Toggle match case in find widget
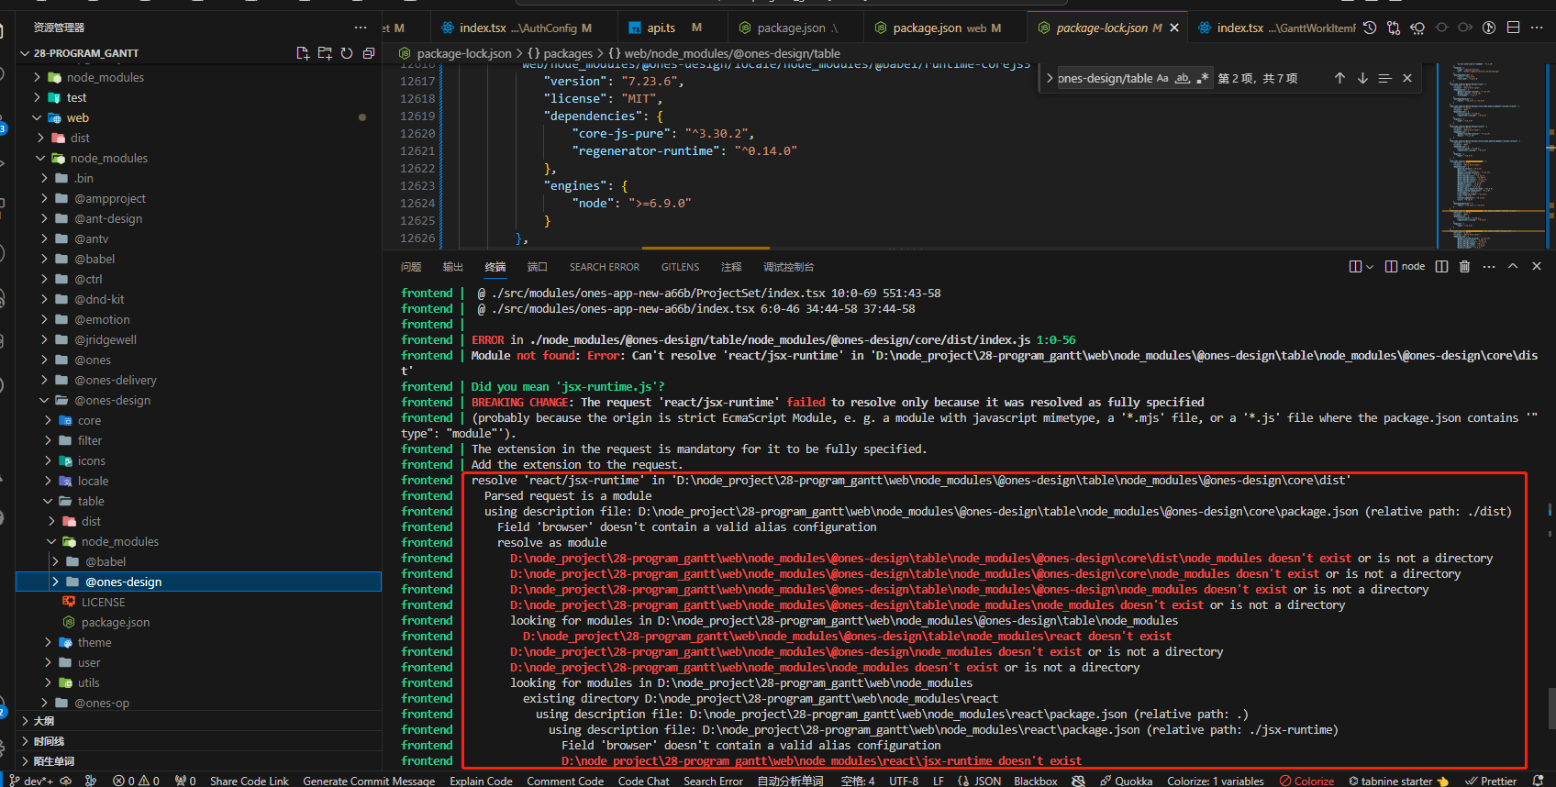This screenshot has height=787, width=1556. coord(1162,78)
